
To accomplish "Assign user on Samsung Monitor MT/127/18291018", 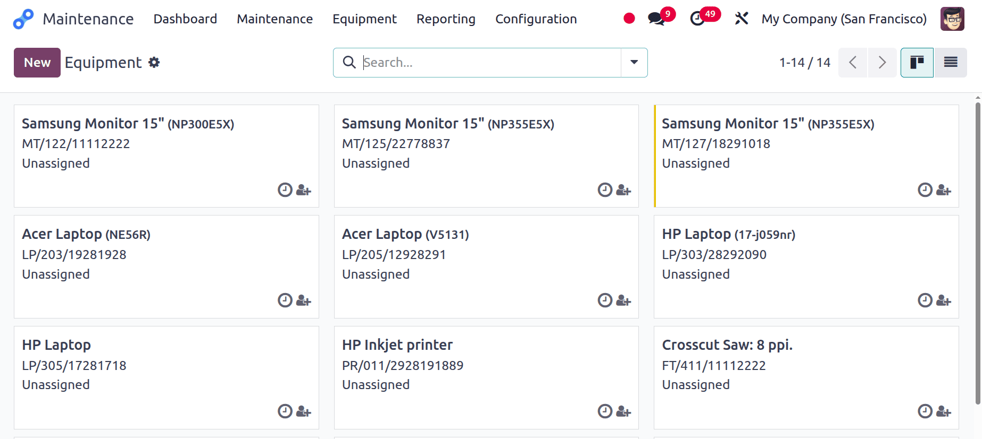I will (x=943, y=190).
